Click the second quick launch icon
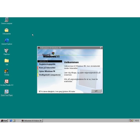This screenshot has height=140, width=140. [14, 121]
